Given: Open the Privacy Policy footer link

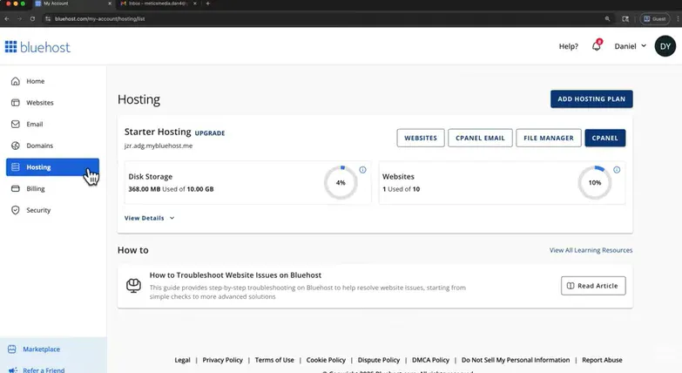Looking at the screenshot, I should pyautogui.click(x=223, y=360).
